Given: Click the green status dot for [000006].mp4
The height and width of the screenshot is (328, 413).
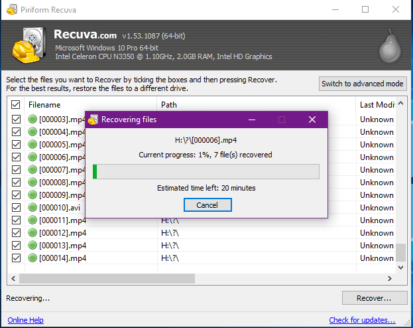Looking at the screenshot, I should point(32,157).
